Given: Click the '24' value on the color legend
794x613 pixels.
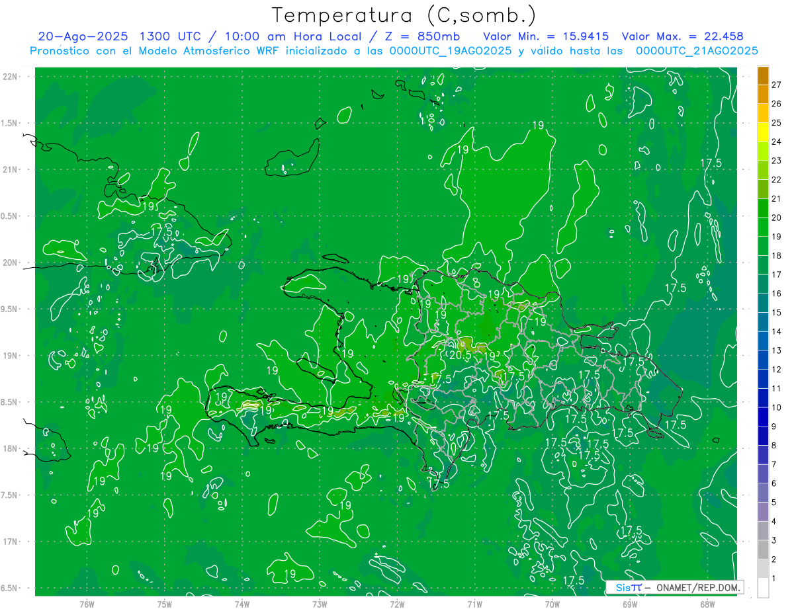Looking at the screenshot, I should 777,142.
